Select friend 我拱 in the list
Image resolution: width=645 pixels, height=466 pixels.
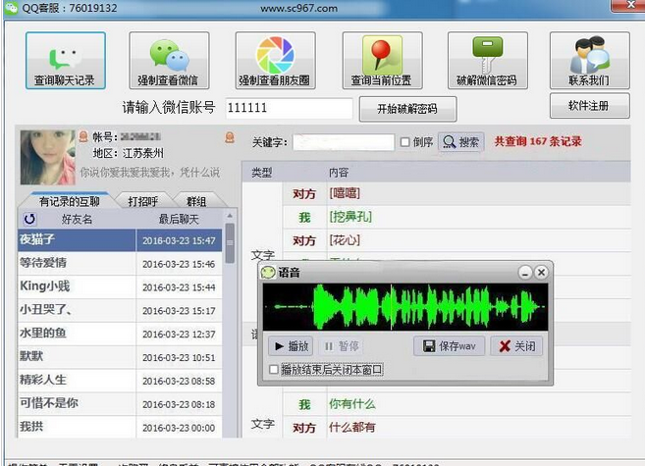(120, 427)
